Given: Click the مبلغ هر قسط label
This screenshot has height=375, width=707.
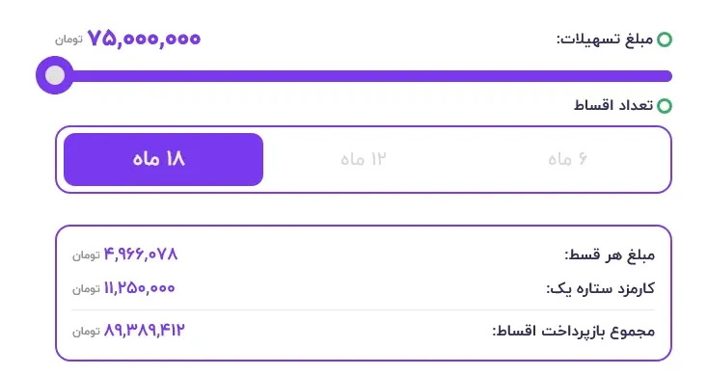Looking at the screenshot, I should coord(610,255).
